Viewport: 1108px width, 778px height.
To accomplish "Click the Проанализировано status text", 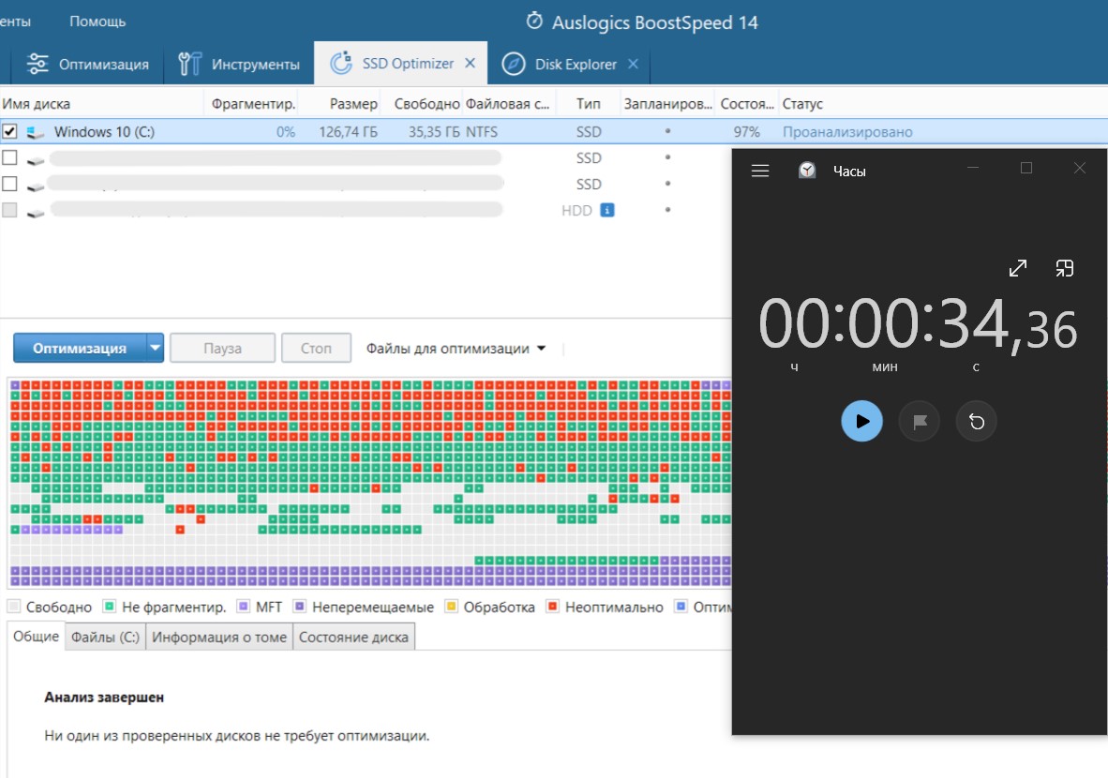I will (x=847, y=132).
